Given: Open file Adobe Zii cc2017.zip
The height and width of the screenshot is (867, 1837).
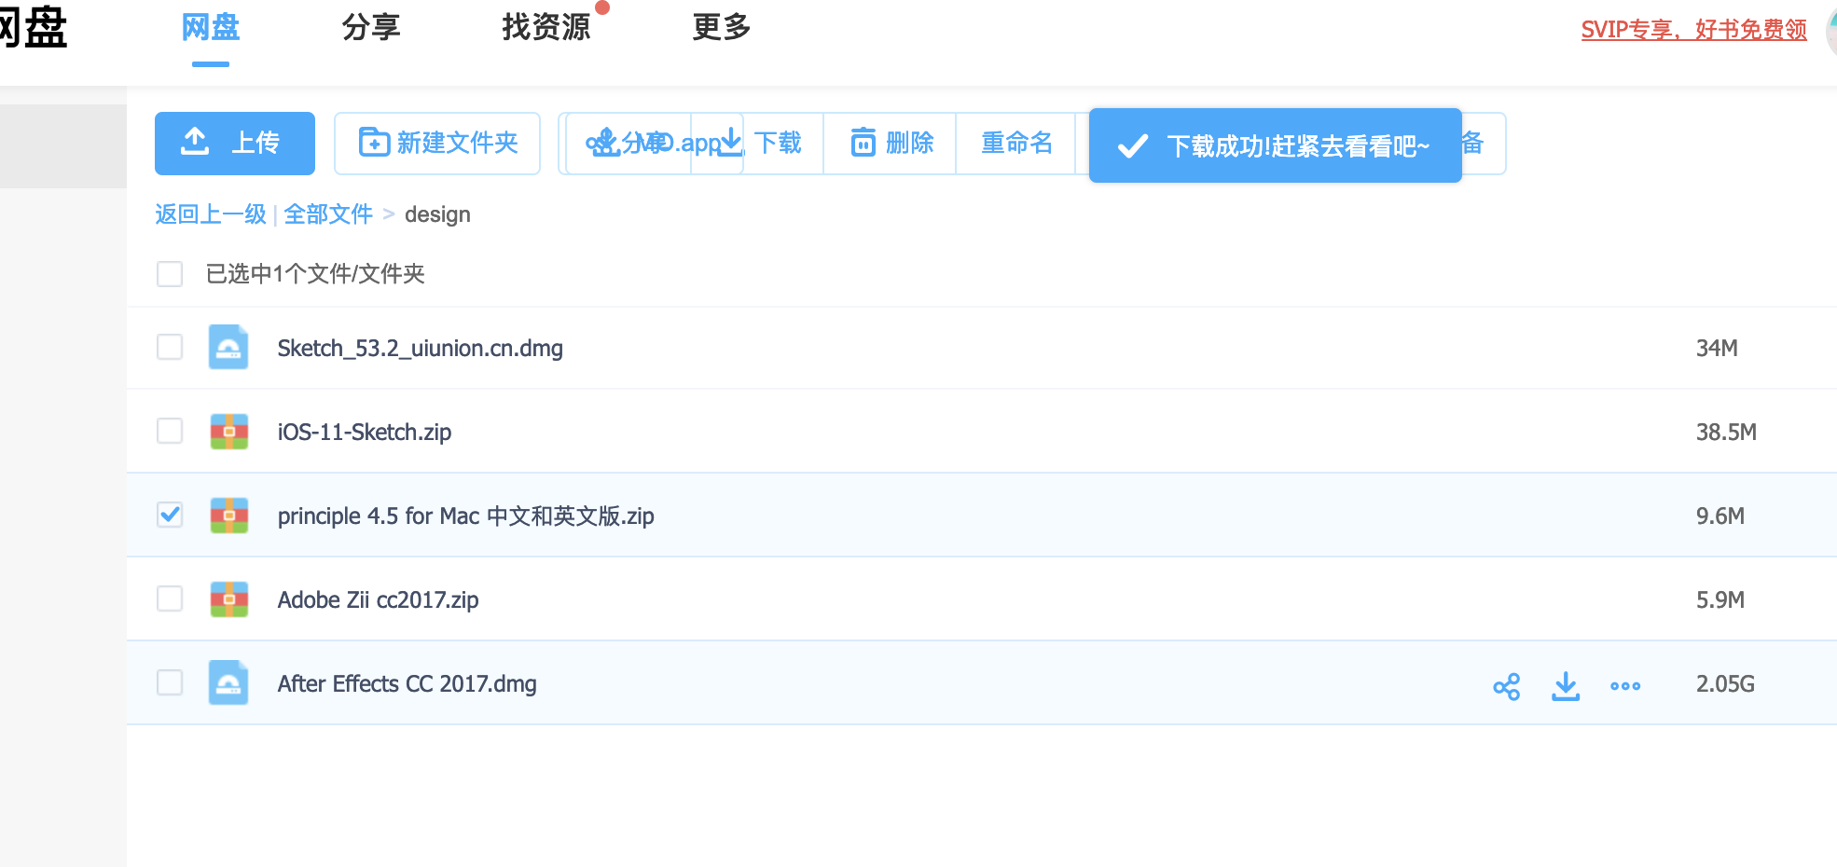Looking at the screenshot, I should point(378,600).
